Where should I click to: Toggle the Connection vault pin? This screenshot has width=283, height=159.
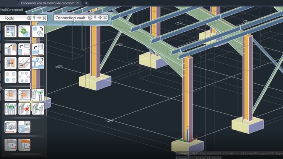coord(95,17)
